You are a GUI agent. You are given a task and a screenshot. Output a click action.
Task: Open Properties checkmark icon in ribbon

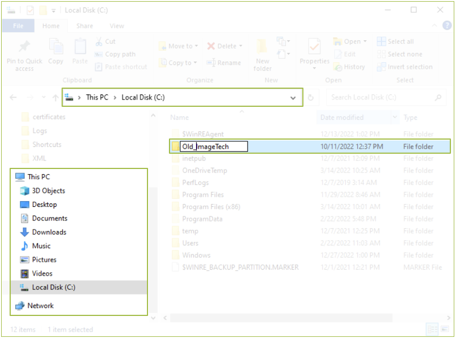point(314,47)
